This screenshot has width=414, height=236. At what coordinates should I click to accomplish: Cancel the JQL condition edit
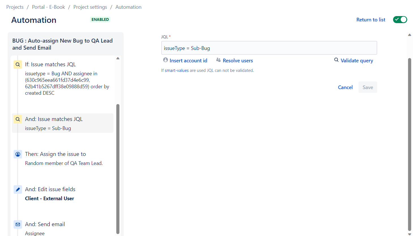click(x=345, y=87)
